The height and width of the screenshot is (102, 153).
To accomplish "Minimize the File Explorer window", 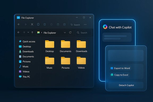I will (77, 18).
